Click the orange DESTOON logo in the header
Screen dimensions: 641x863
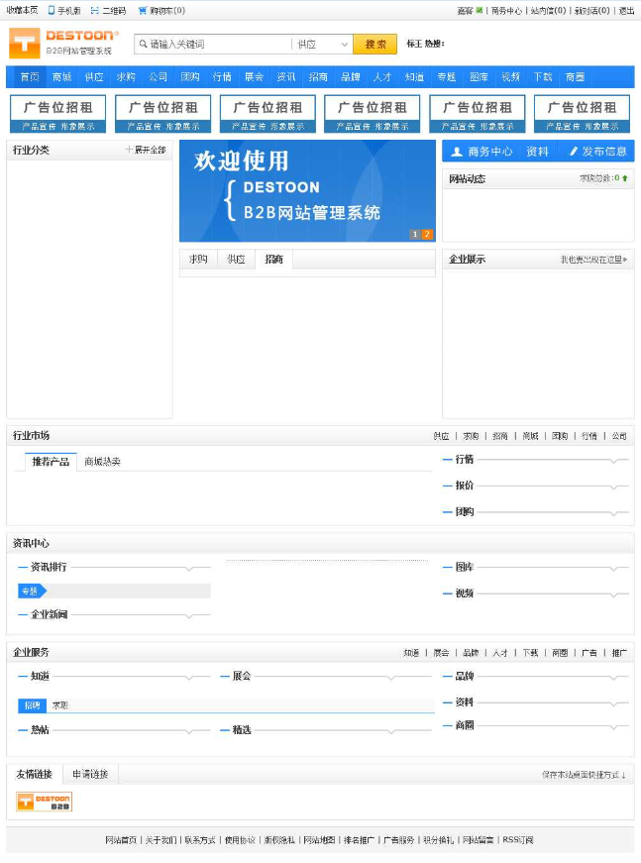pyautogui.click(x=63, y=43)
